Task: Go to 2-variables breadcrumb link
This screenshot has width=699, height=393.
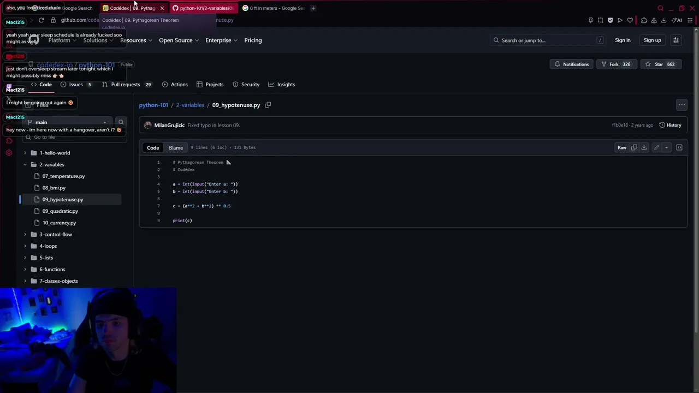Action: (x=190, y=105)
